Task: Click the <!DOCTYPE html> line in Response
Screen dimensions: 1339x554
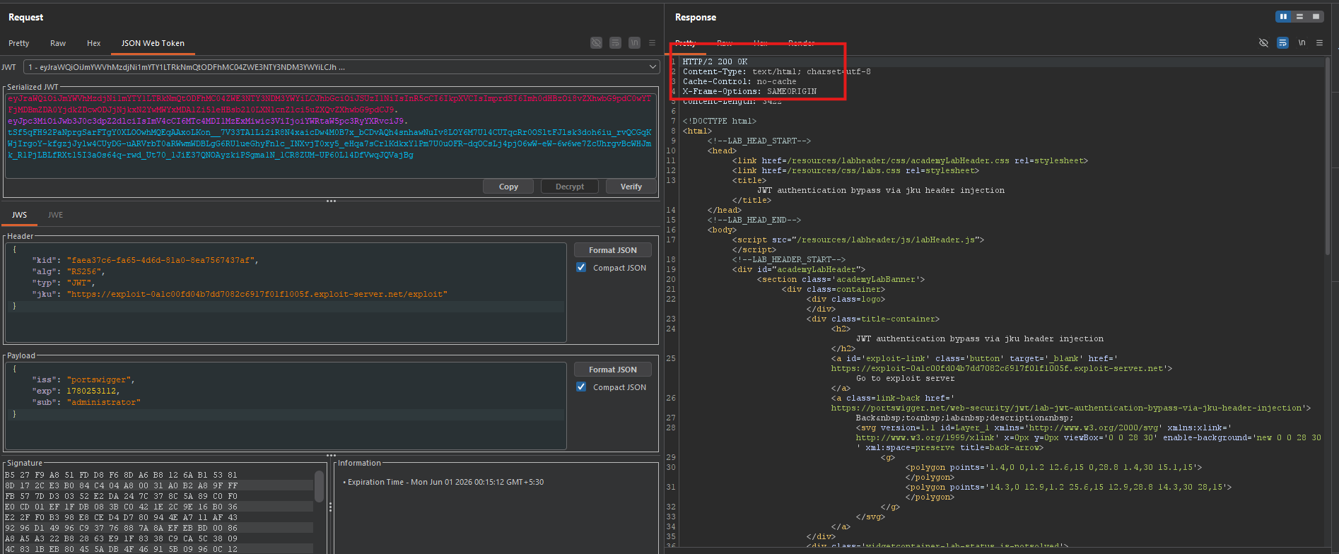Action: pos(719,121)
